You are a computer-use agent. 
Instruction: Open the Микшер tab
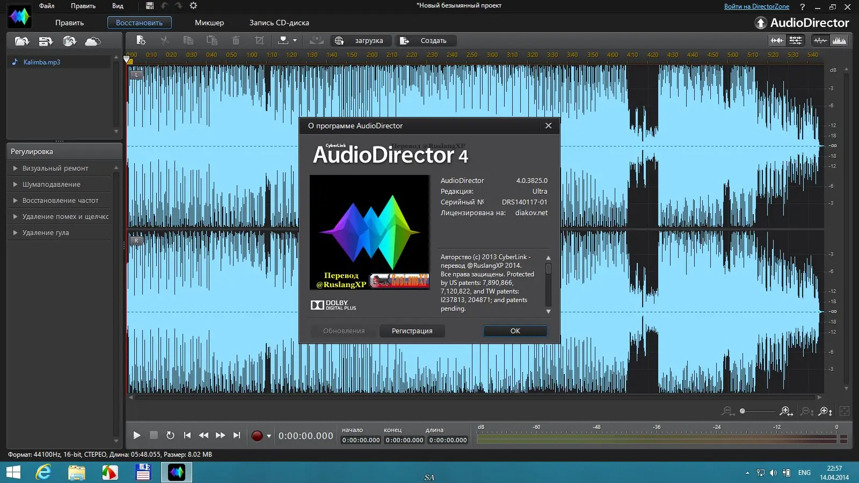click(209, 23)
